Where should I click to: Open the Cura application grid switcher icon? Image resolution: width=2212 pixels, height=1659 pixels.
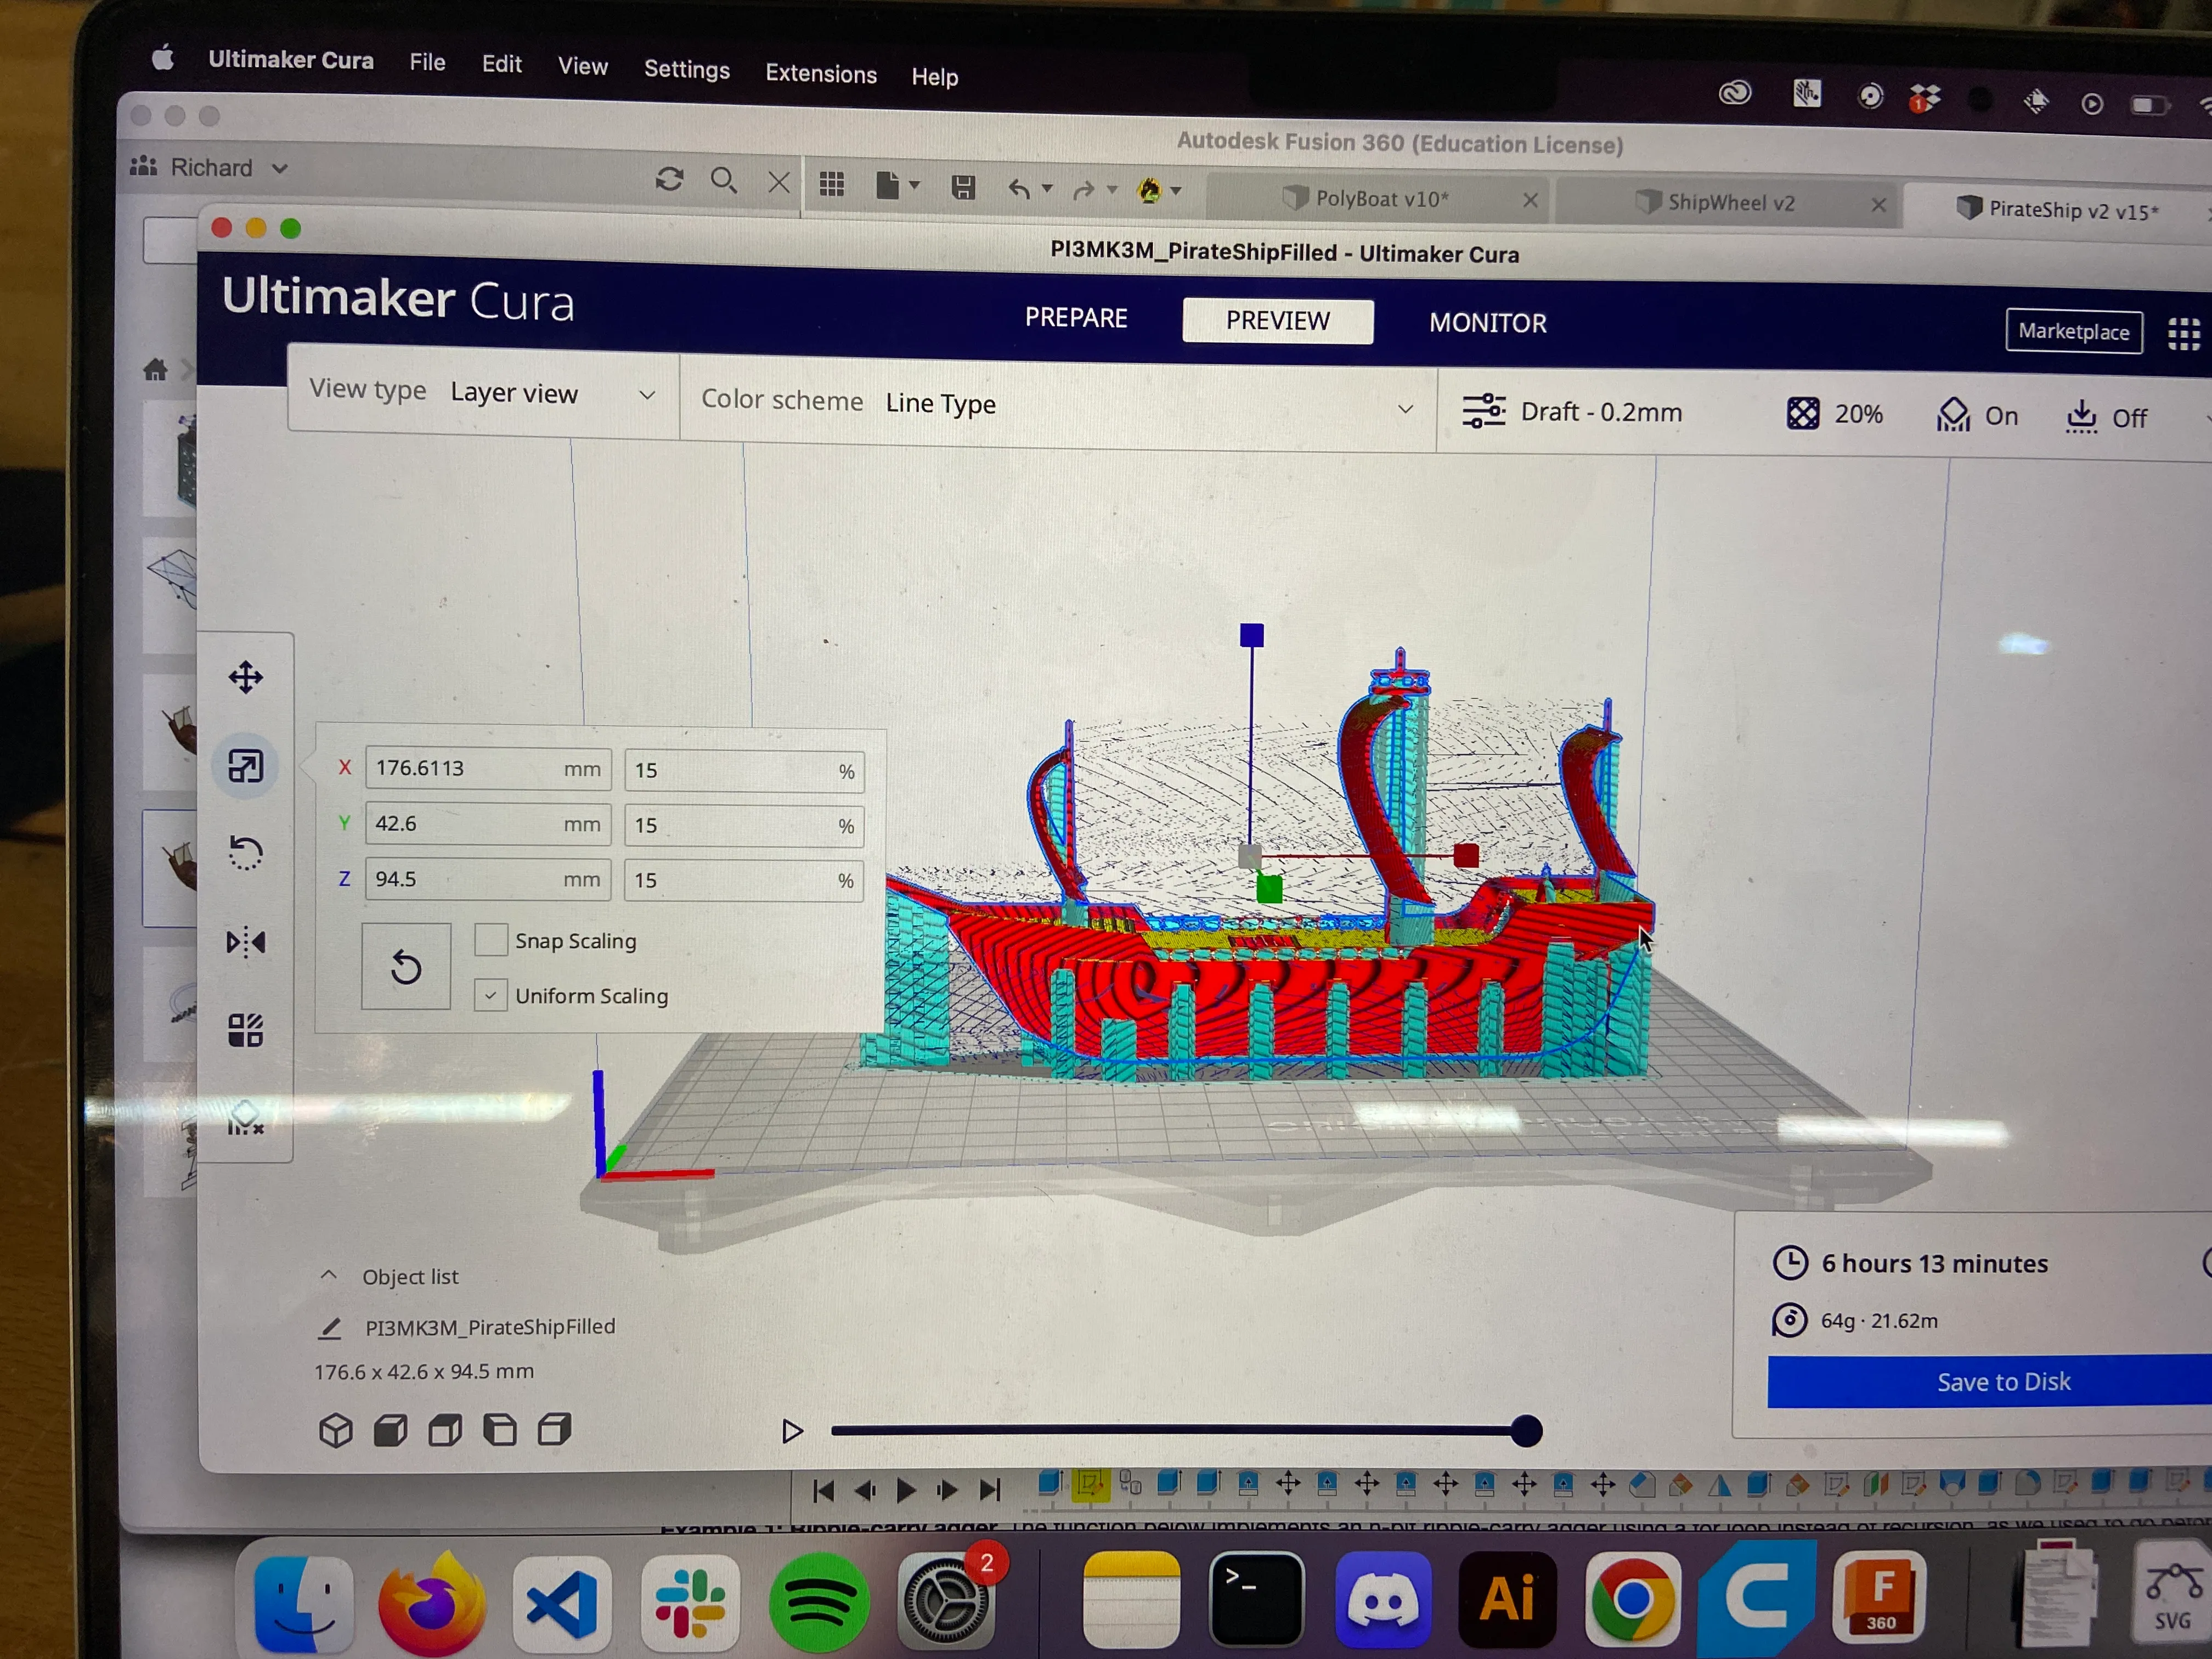pos(2183,334)
